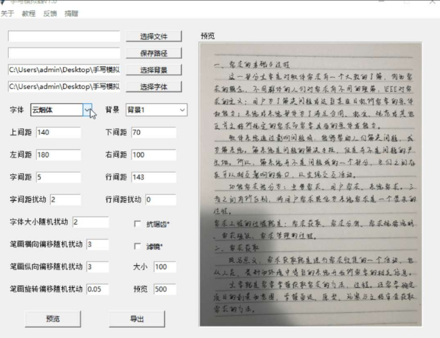The width and height of the screenshot is (440, 338).
Task: Click the 上间距 input field
Action: 58,132
